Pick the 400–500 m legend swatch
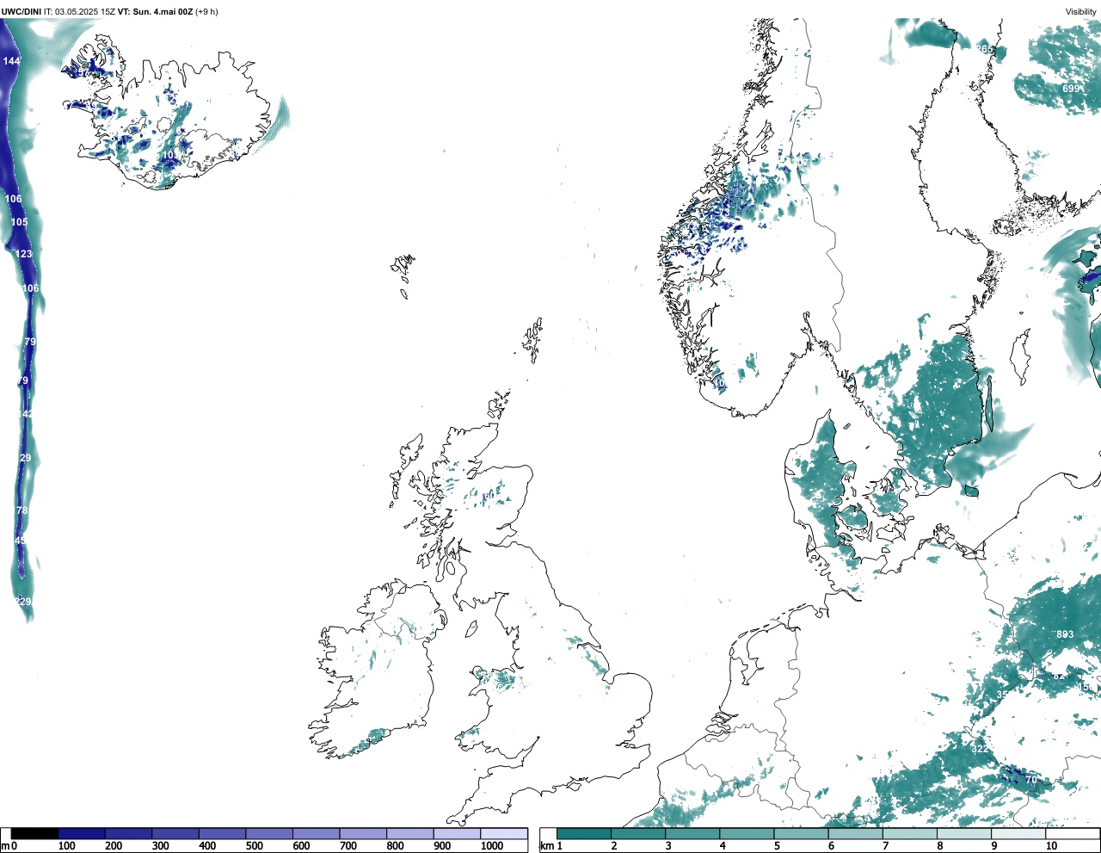 coord(223,834)
